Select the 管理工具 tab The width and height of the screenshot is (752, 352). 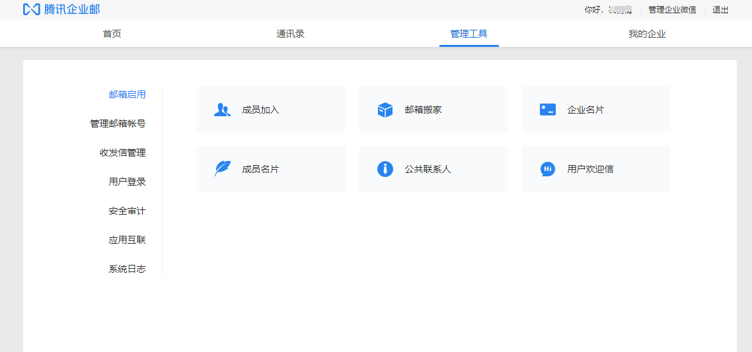point(469,34)
